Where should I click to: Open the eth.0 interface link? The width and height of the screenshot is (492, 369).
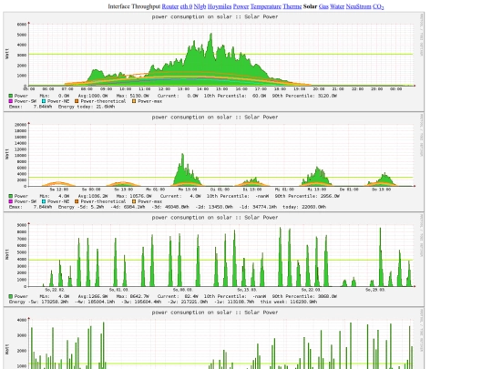(186, 6)
